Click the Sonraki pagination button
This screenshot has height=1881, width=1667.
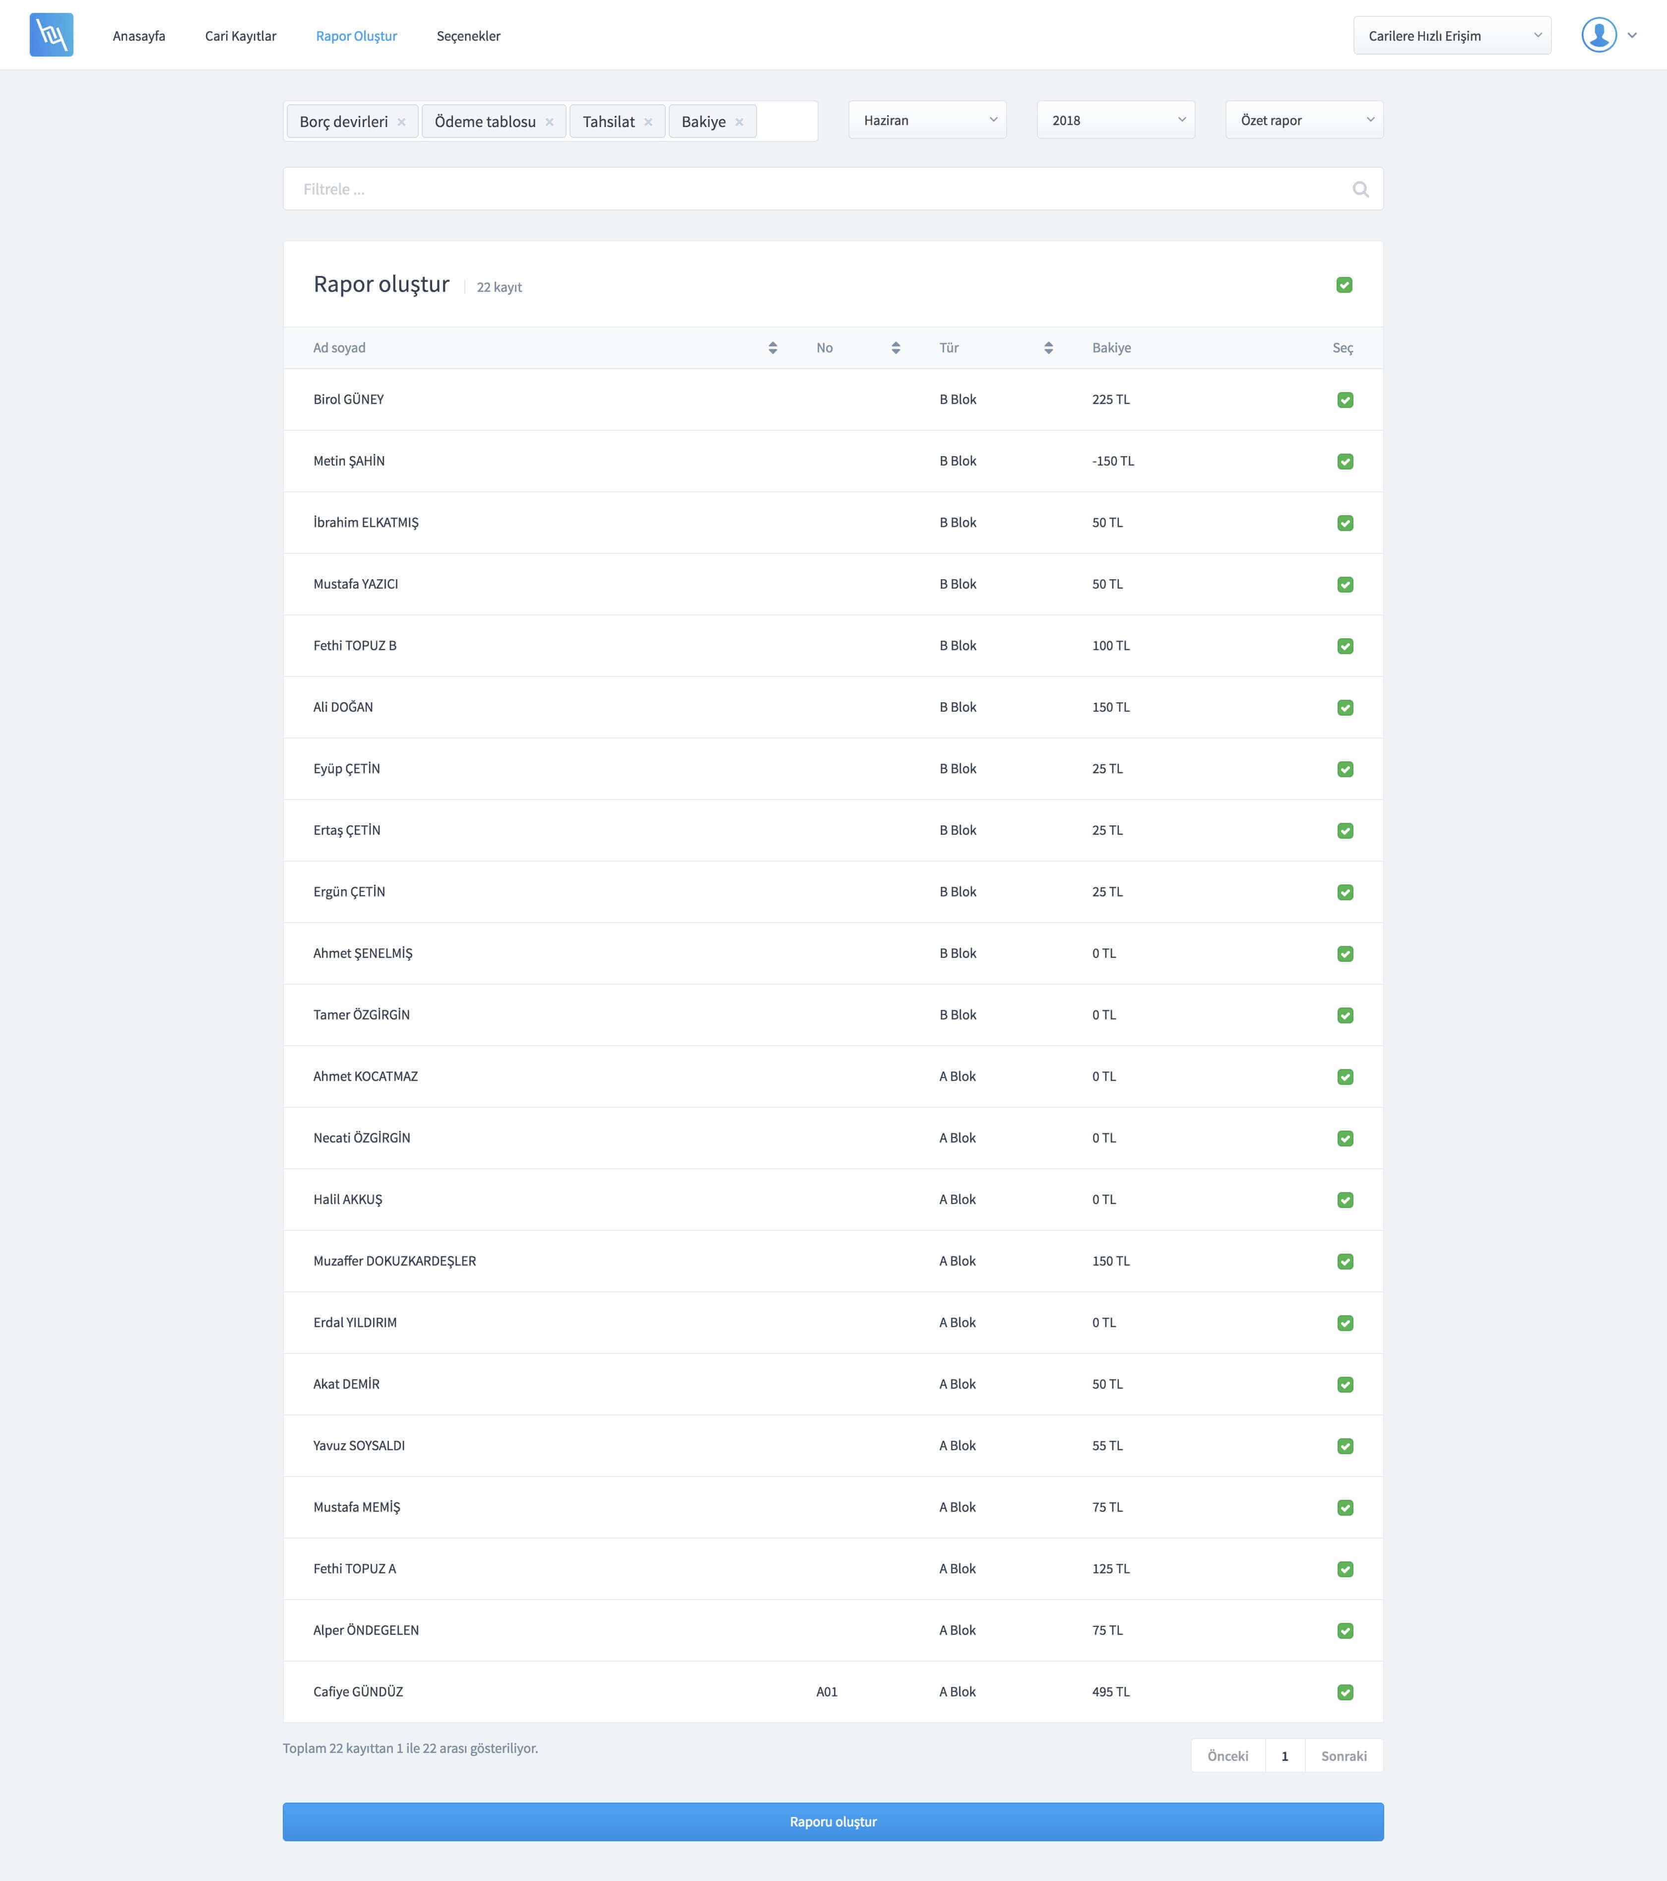(1344, 1756)
